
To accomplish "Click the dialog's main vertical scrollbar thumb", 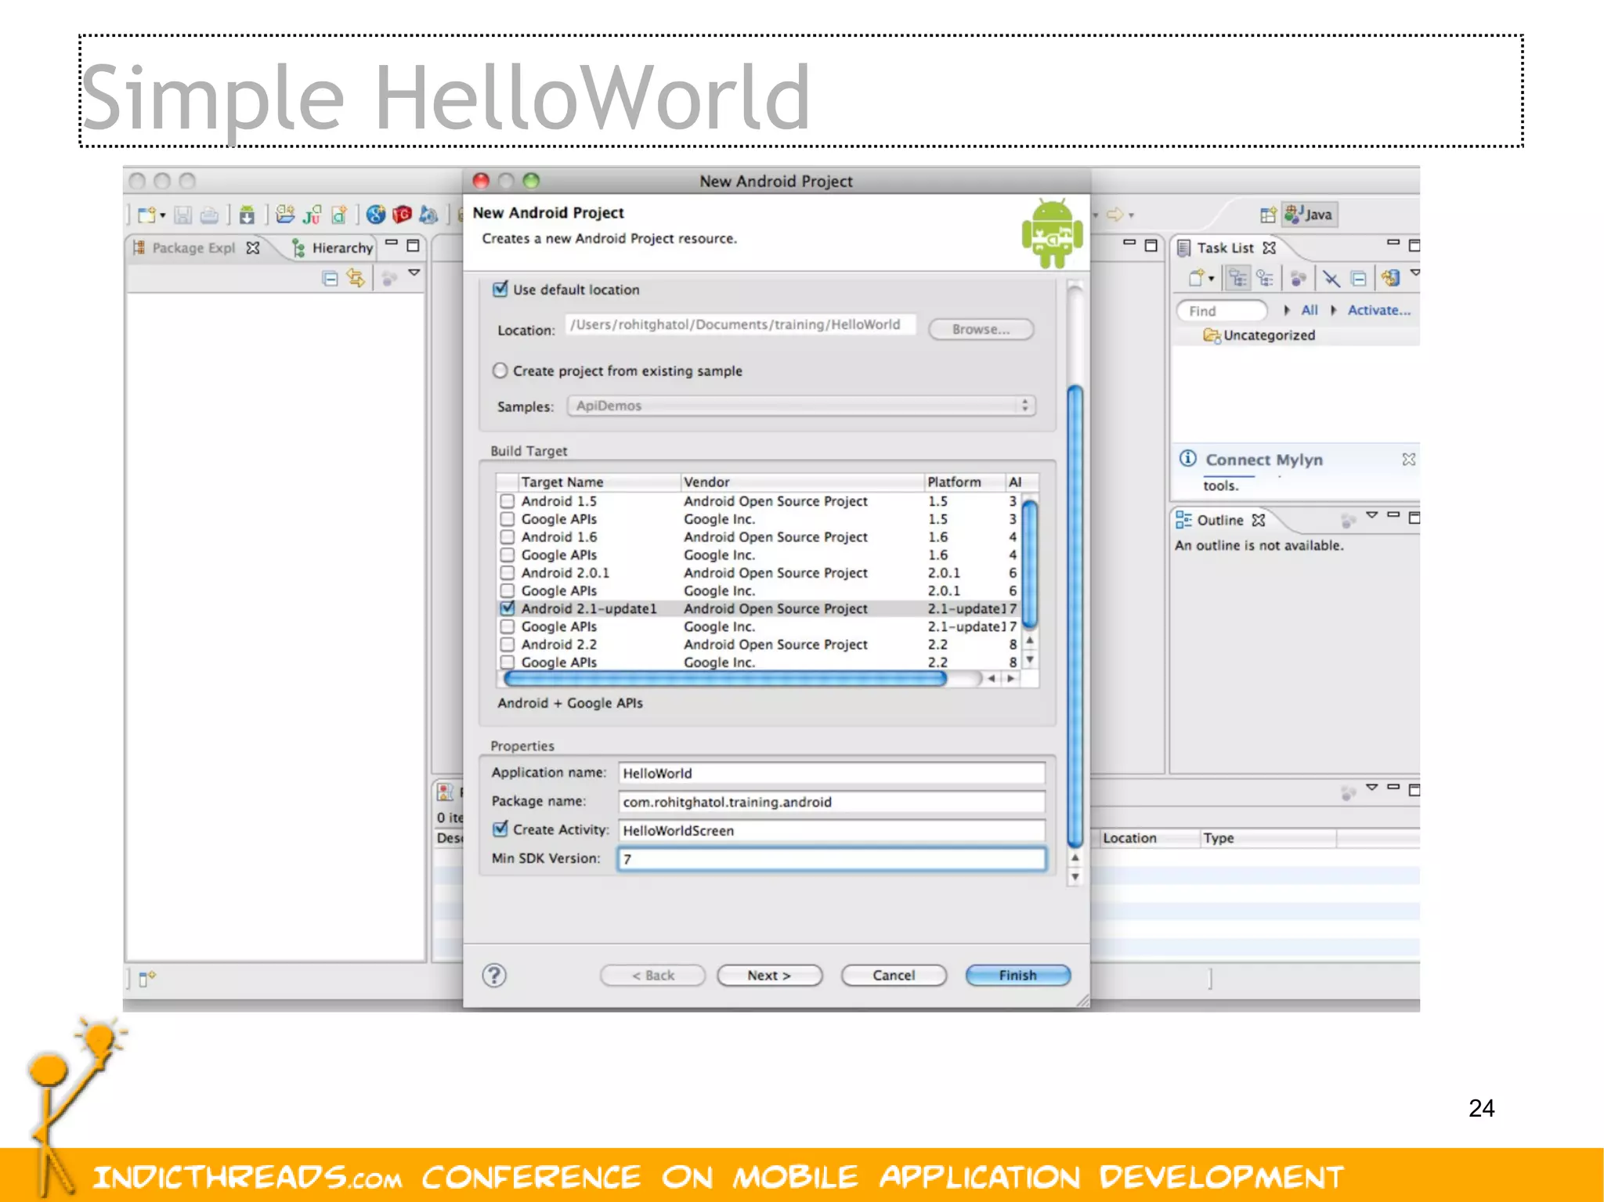I will (x=1075, y=616).
